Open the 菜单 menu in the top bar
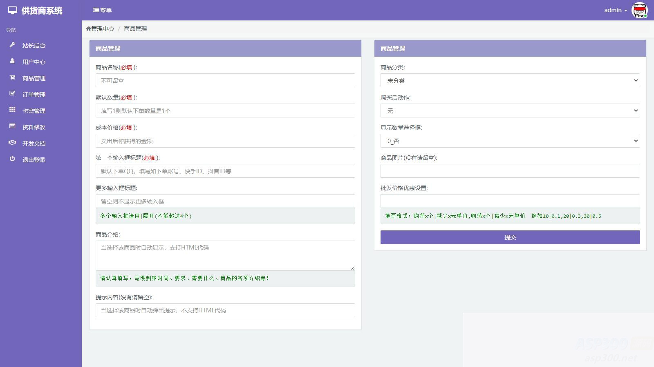 point(102,10)
